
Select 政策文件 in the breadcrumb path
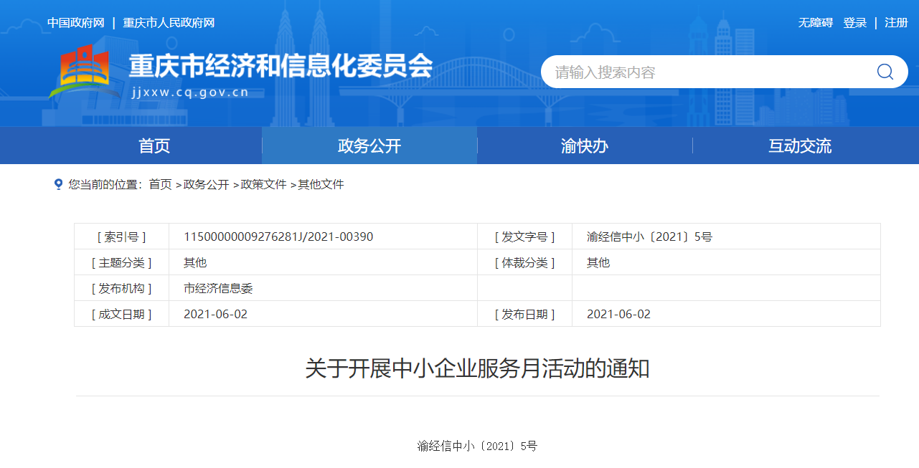[263, 184]
